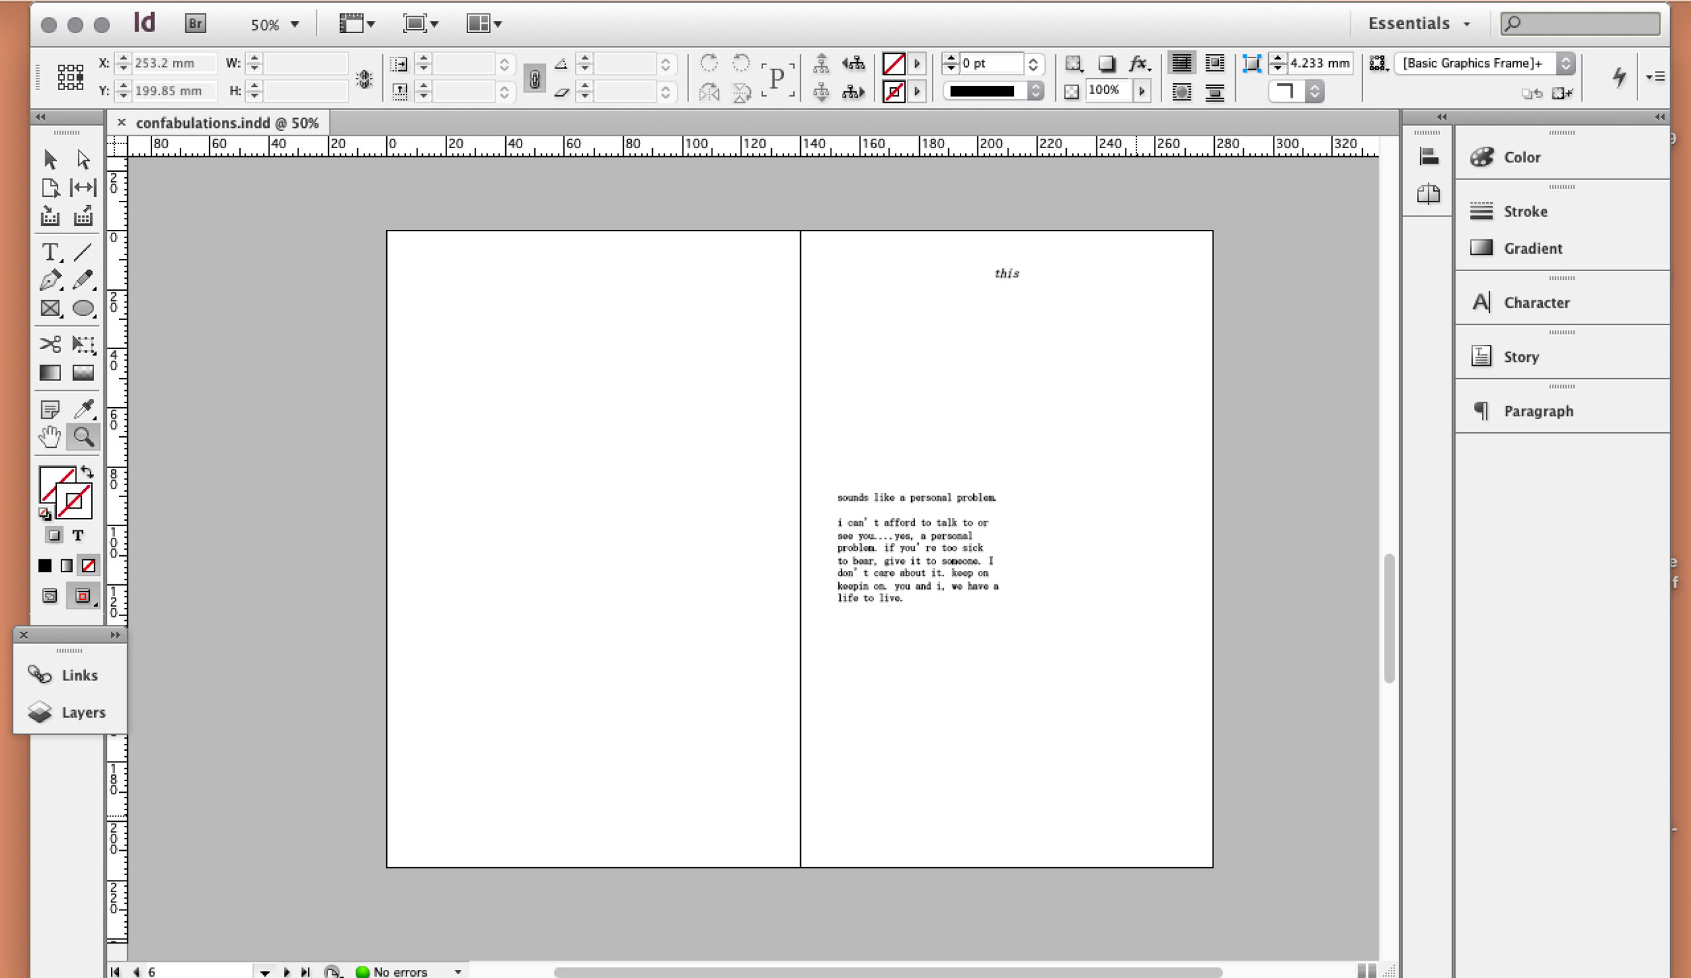Open Basic Graphics Frame object style dropdown

[1567, 64]
